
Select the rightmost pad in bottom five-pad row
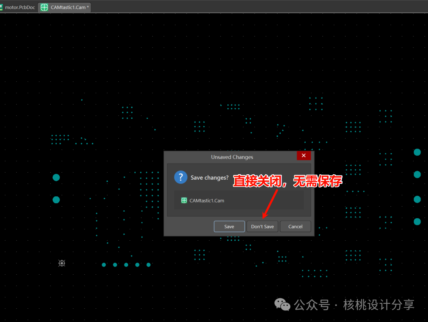coord(148,265)
